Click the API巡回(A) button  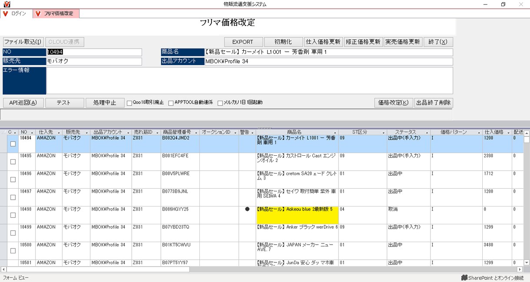coord(23,103)
